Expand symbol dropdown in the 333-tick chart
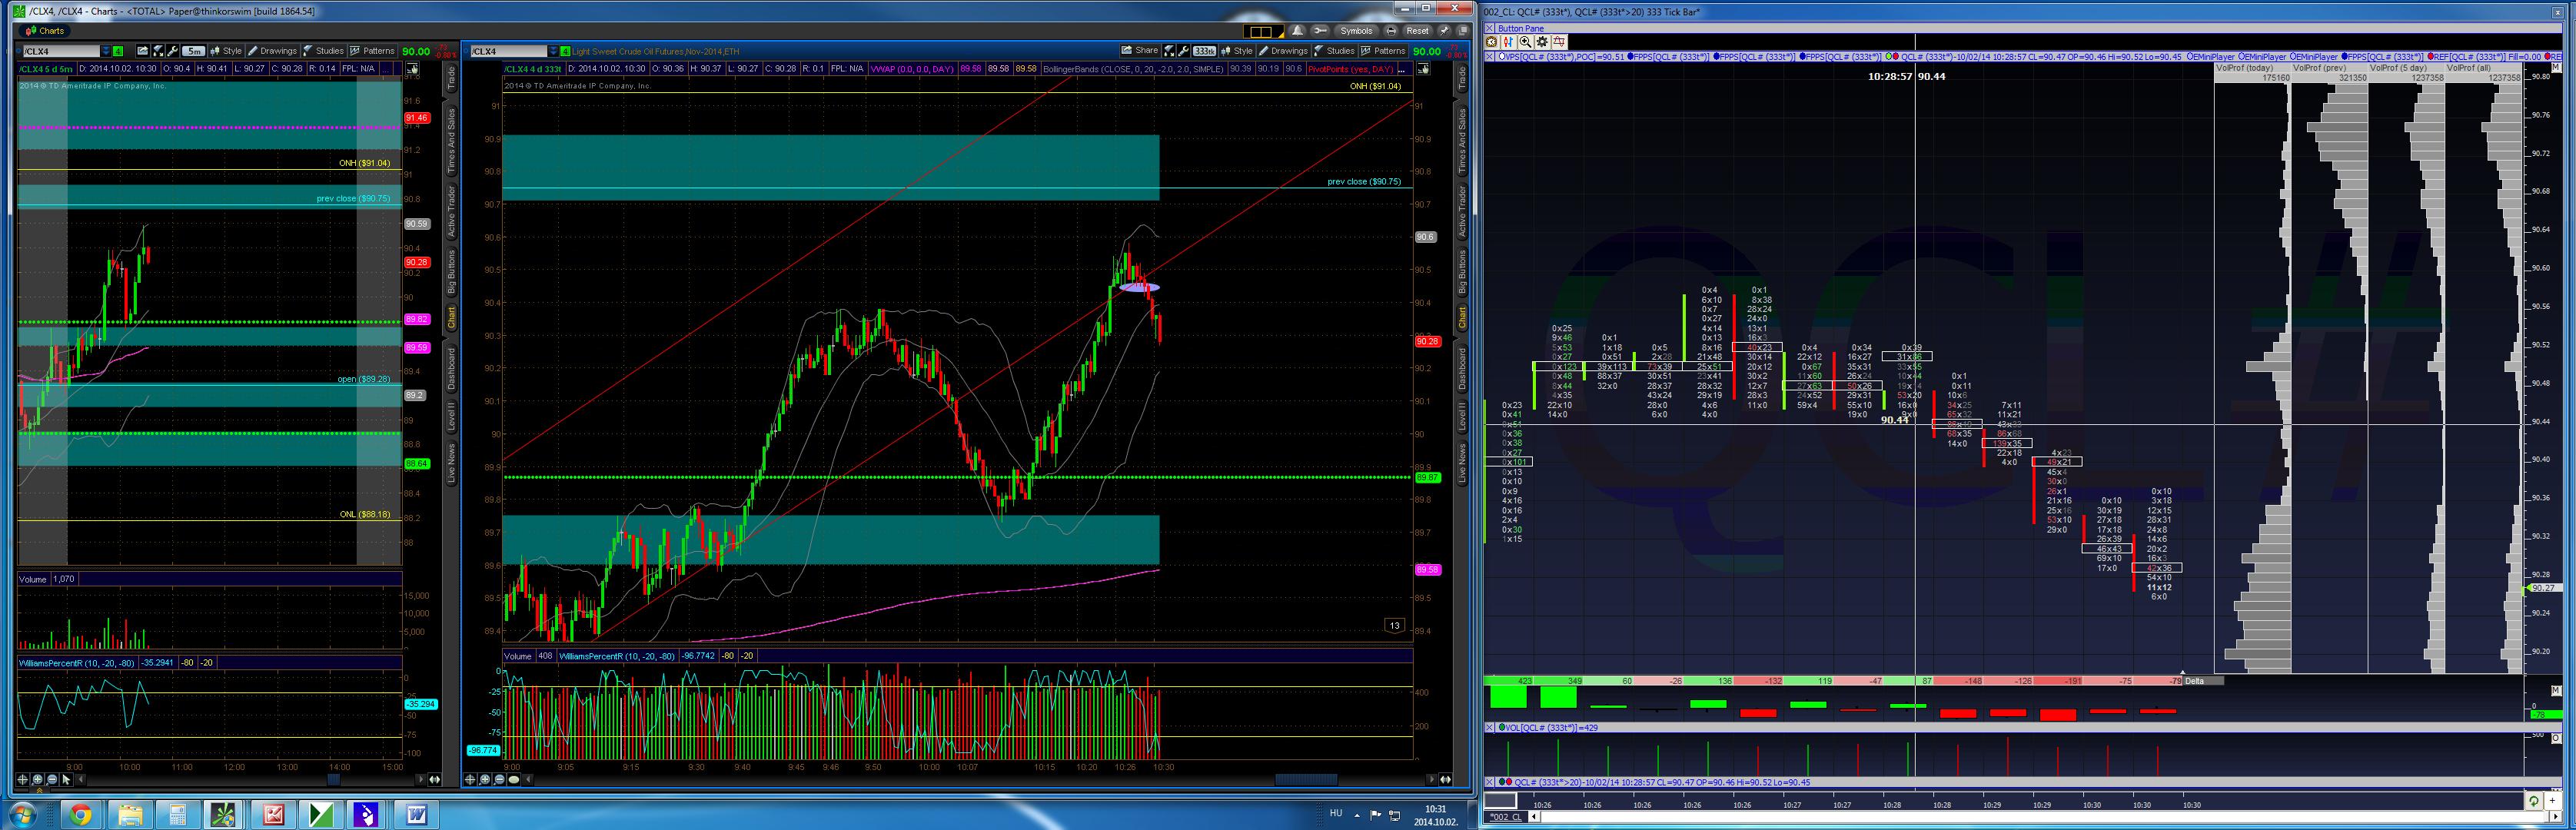Image resolution: width=2576 pixels, height=830 pixels. pos(554,51)
